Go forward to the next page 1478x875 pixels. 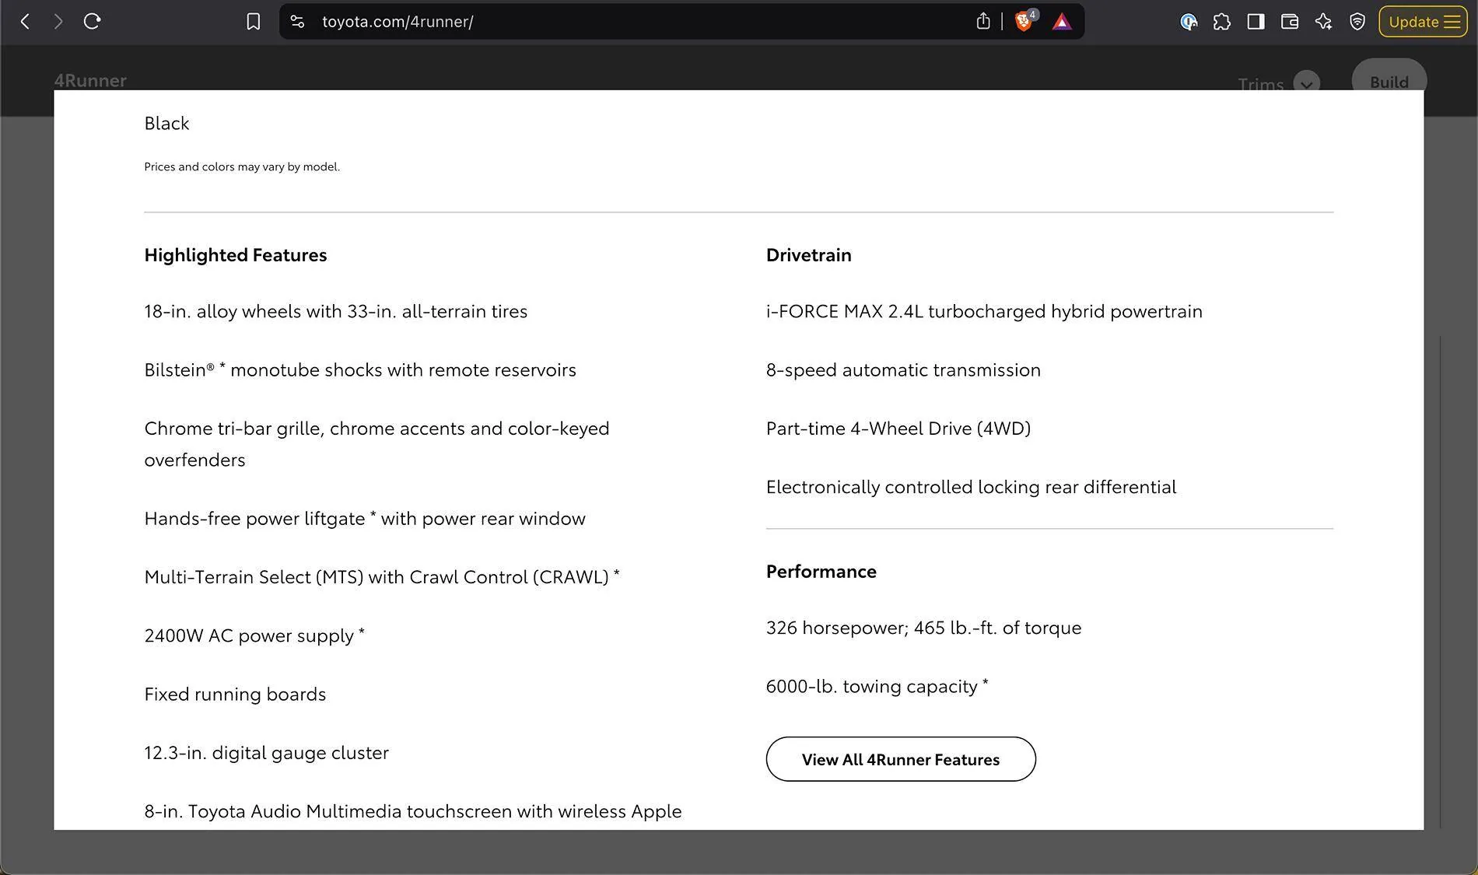[x=58, y=22]
